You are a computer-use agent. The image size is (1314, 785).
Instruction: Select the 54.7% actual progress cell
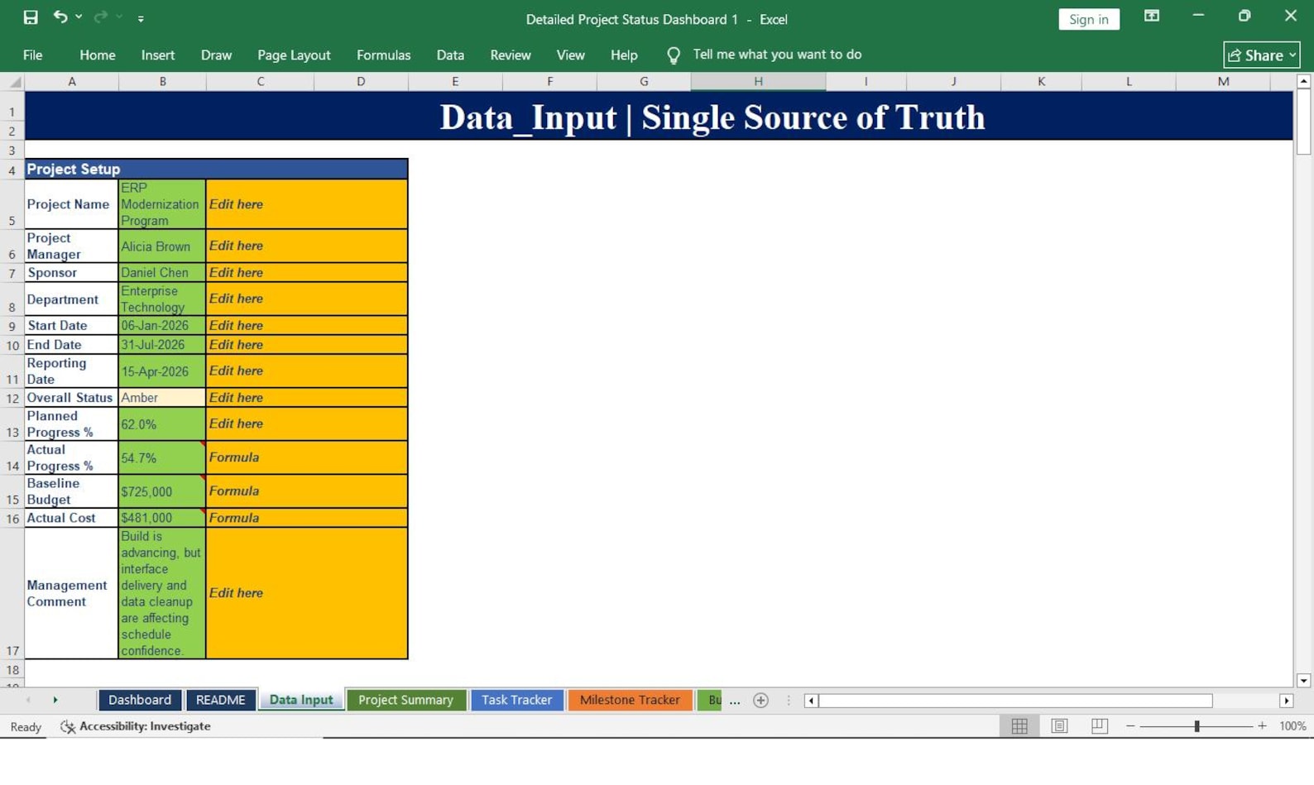(x=162, y=457)
